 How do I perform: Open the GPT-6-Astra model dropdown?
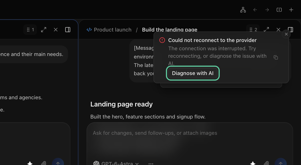(x=116, y=163)
